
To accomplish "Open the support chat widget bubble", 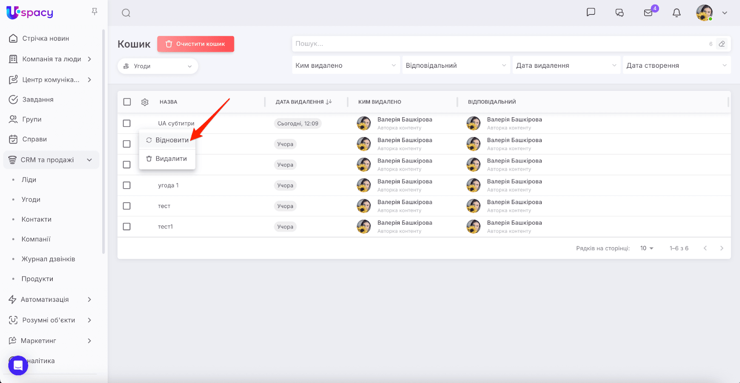I will (18, 365).
